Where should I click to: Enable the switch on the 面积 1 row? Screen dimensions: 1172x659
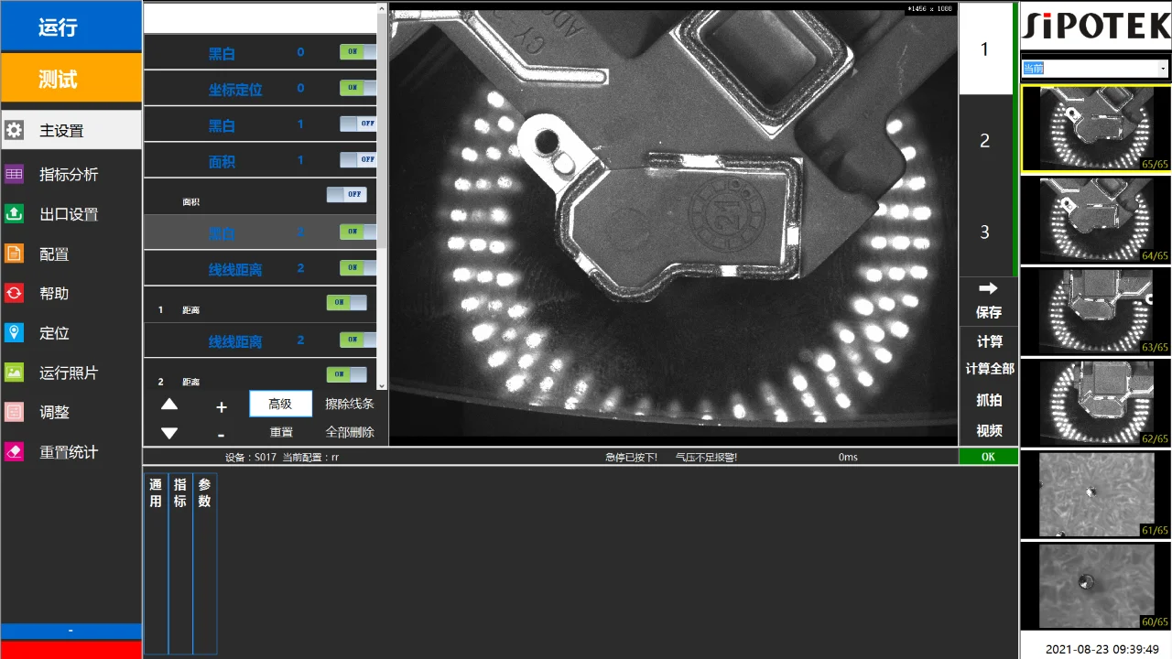(x=357, y=159)
